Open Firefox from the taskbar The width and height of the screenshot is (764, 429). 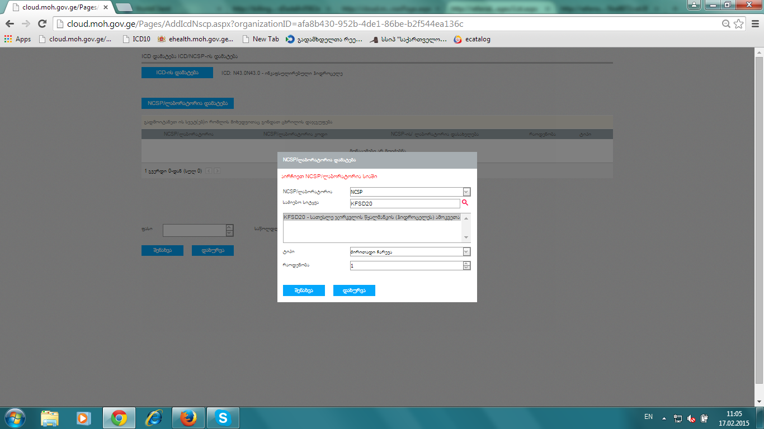click(x=188, y=418)
